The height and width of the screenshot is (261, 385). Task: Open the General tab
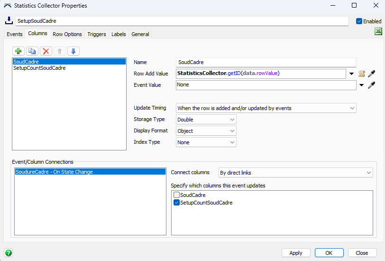[x=140, y=34]
